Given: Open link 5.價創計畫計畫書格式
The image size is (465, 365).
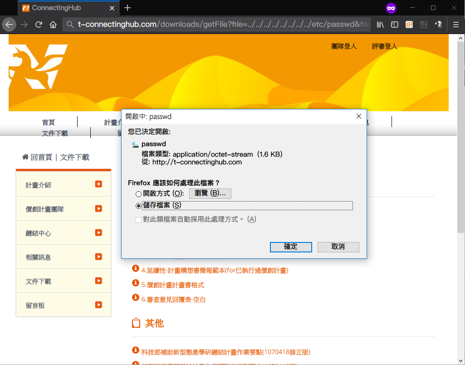Looking at the screenshot, I should pyautogui.click(x=172, y=285).
